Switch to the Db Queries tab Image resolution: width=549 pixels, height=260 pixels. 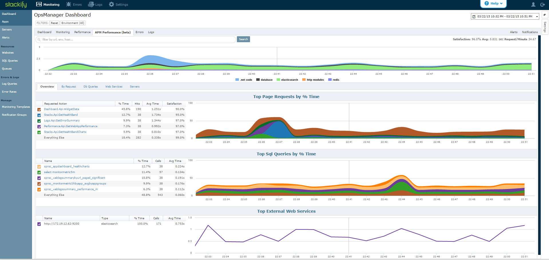[x=91, y=87]
